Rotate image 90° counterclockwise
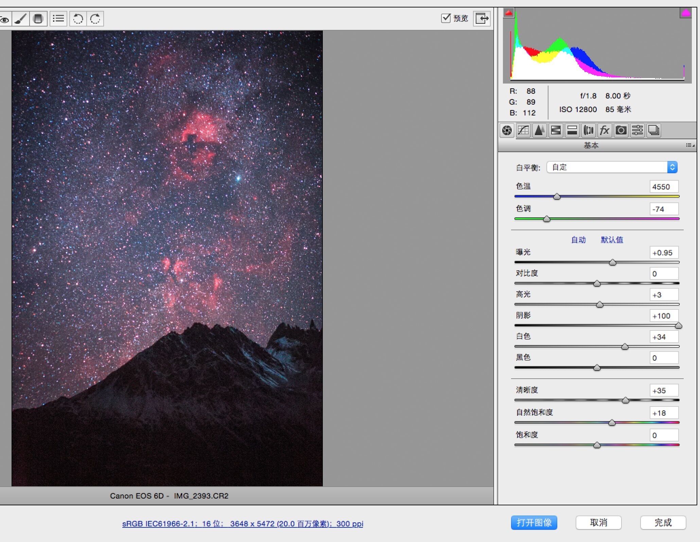 coord(78,19)
